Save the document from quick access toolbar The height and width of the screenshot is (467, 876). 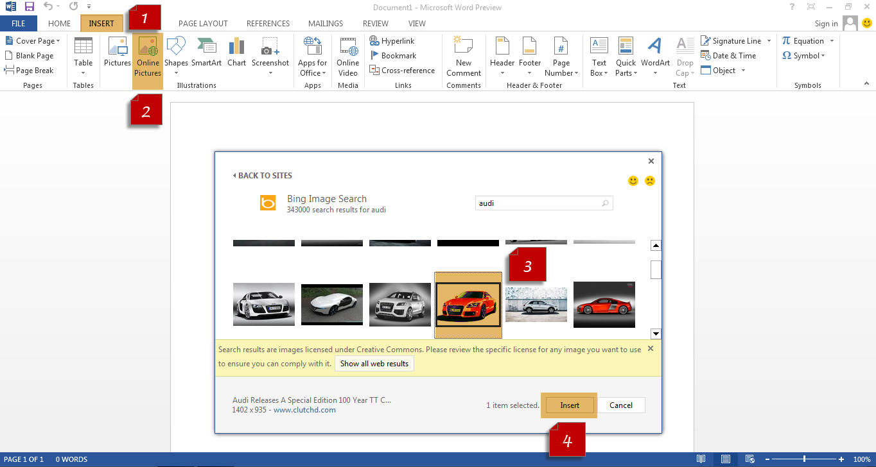click(30, 7)
